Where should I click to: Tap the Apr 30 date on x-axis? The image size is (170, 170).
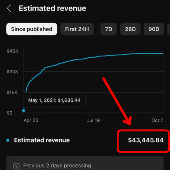click(31, 120)
